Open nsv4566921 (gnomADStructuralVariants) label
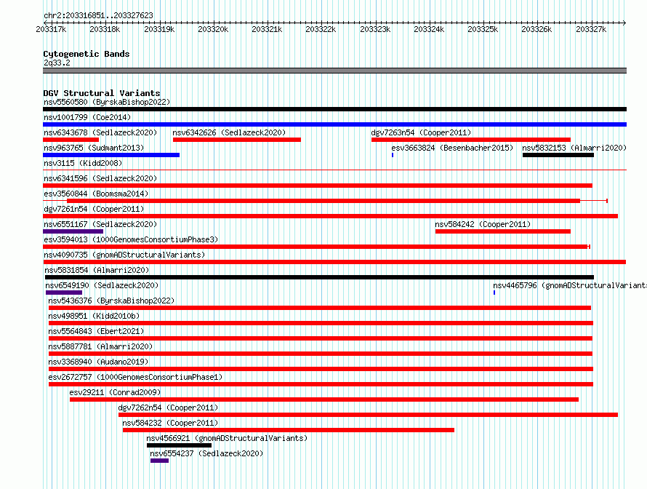 tap(227, 438)
